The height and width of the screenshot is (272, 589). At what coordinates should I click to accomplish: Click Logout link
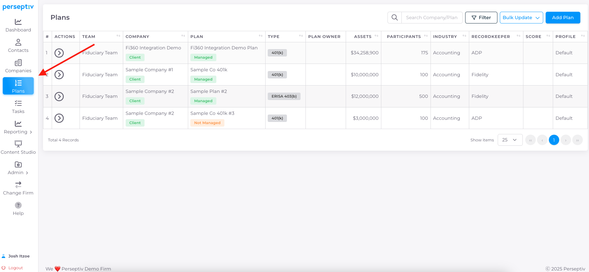pyautogui.click(x=15, y=268)
